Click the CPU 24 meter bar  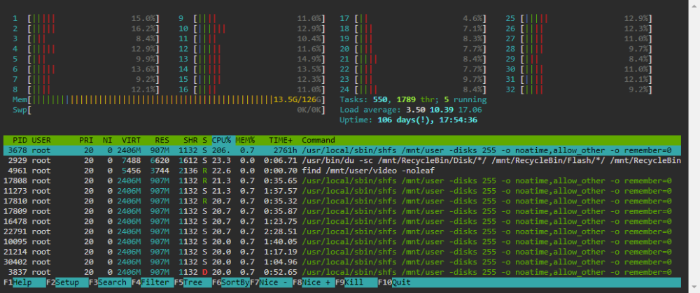[414, 90]
